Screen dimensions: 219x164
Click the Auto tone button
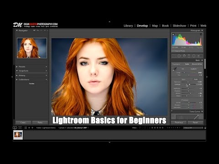point(196,79)
